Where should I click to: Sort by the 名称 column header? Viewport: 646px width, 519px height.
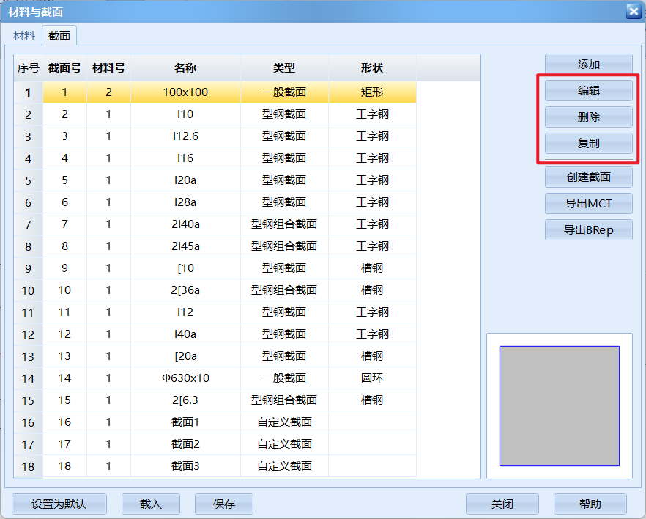tap(185, 68)
